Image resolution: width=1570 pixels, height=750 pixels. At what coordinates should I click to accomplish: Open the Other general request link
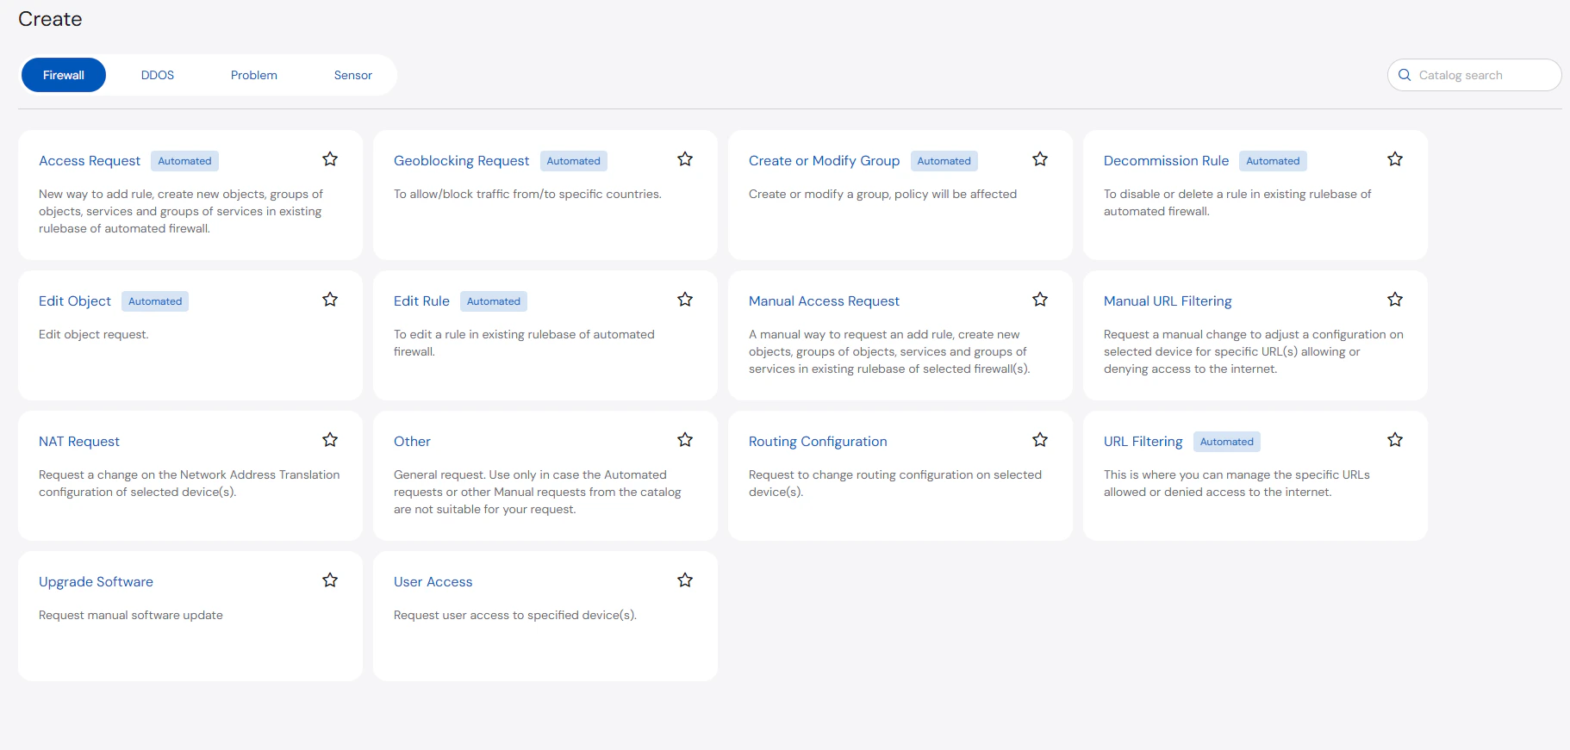tap(412, 442)
